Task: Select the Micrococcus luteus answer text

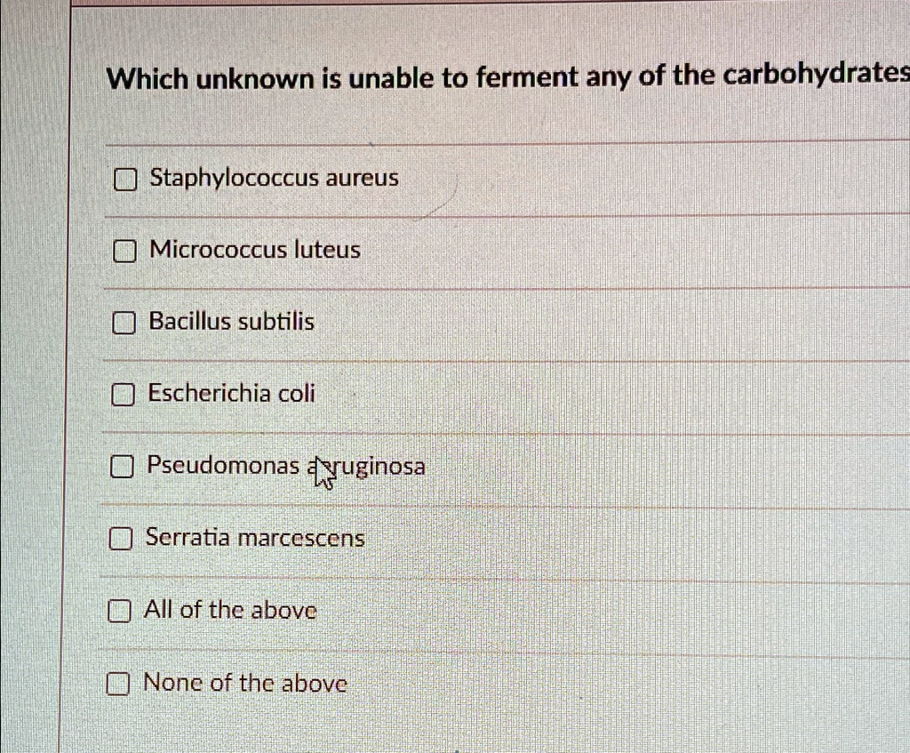Action: pos(253,251)
